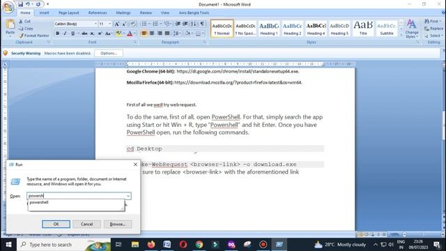
Task: Open the font name dropdown
Action: point(95,24)
